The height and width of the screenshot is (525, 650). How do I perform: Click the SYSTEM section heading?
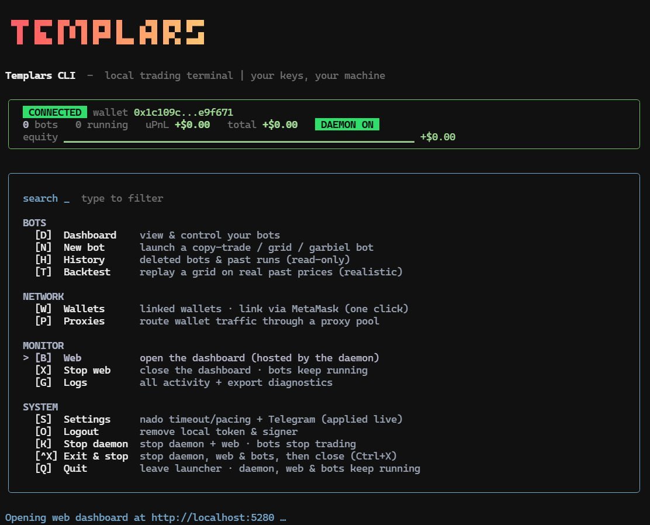(40, 407)
